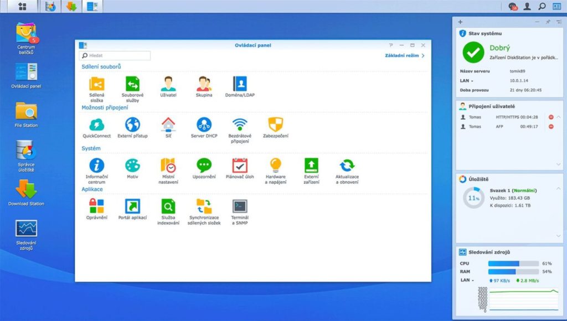This screenshot has width=567, height=321.
Task: Open the notifications chat icon
Action: 513,6
